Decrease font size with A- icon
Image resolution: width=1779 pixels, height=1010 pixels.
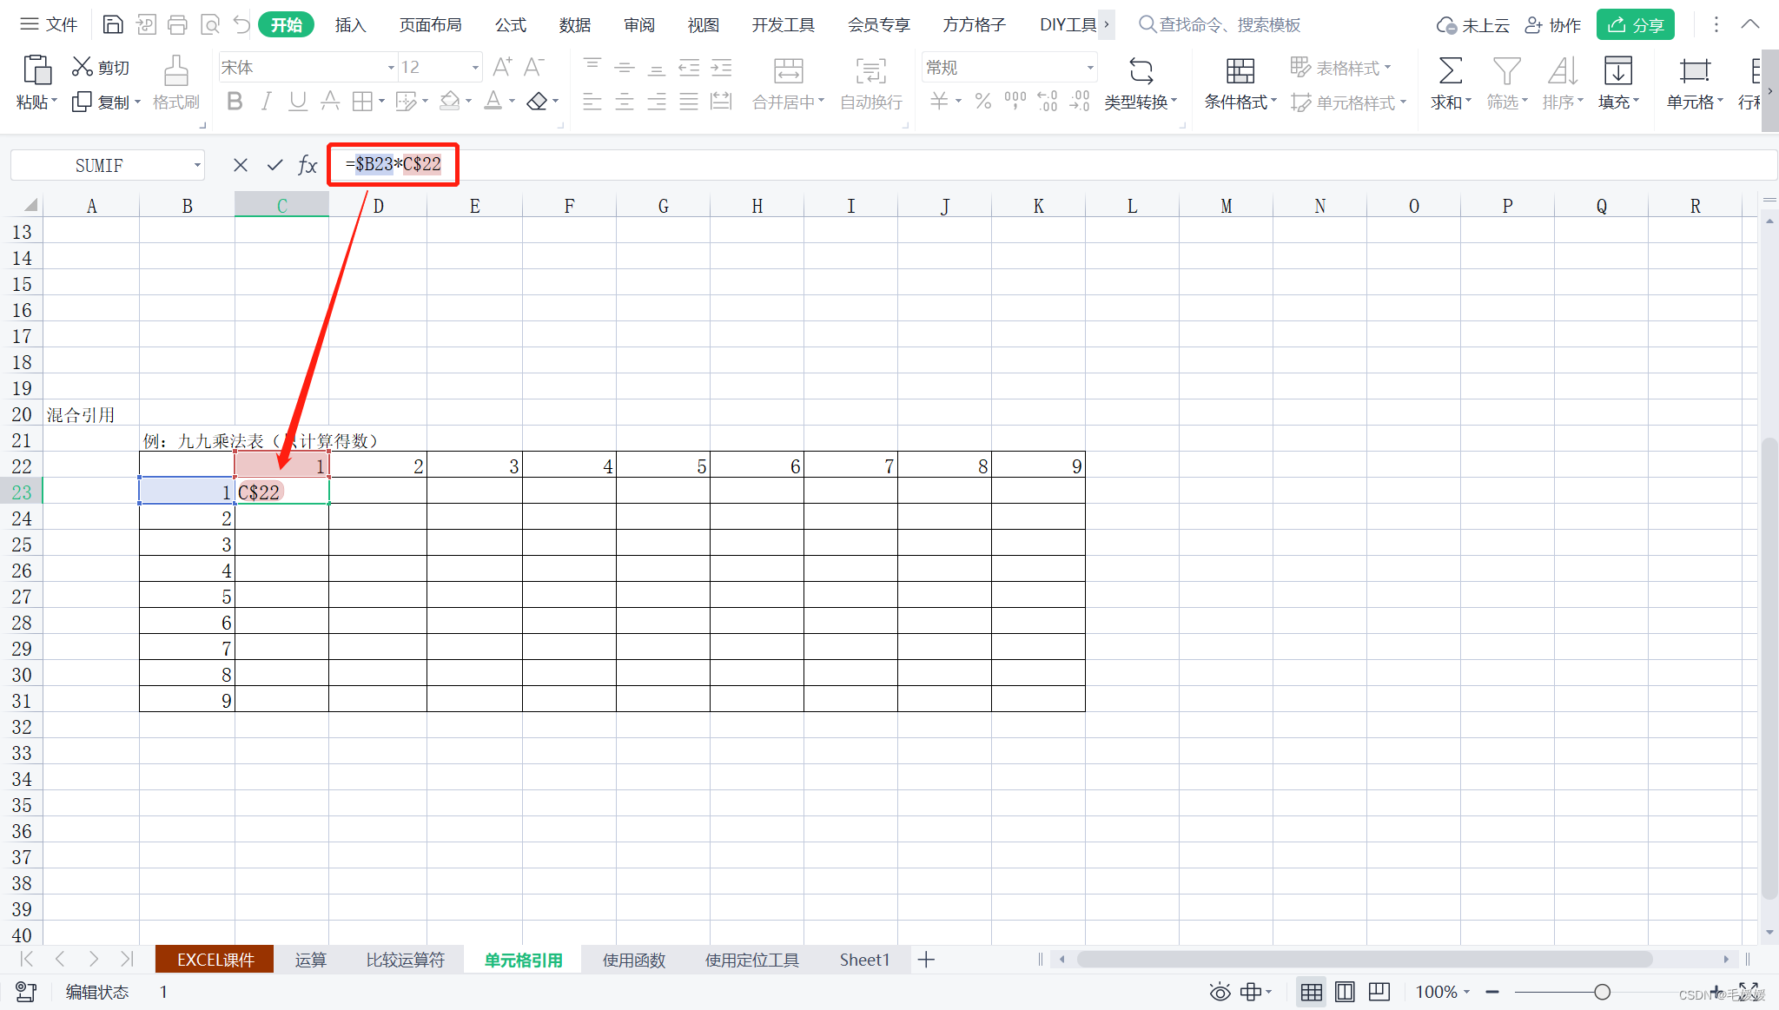click(x=533, y=67)
